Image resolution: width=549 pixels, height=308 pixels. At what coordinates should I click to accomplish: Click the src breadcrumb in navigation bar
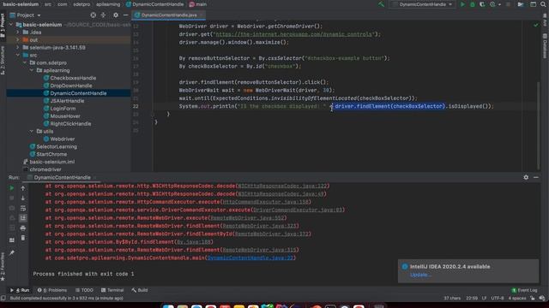point(48,4)
